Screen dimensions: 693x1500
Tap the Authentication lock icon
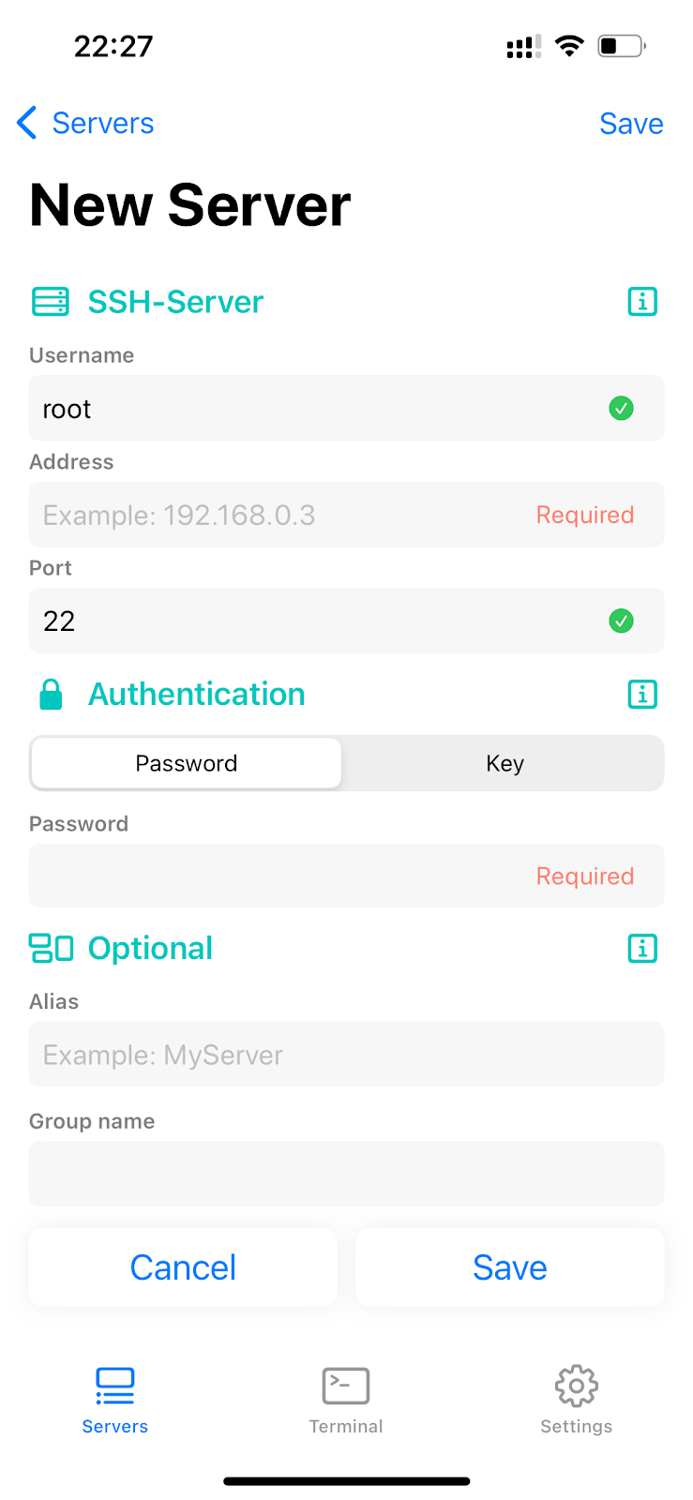point(52,695)
